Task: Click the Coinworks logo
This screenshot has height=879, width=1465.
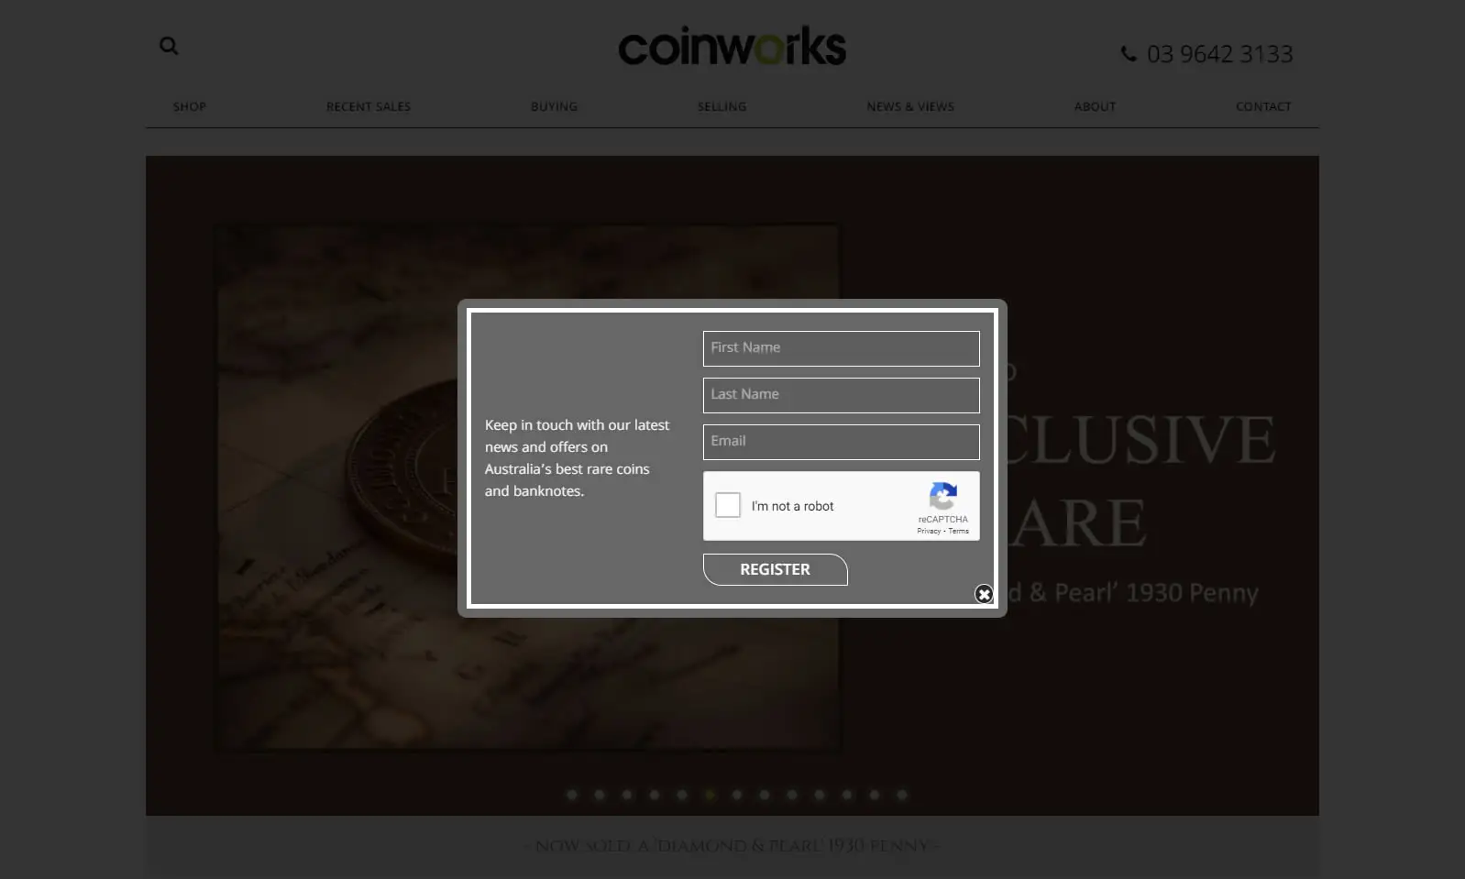Action: [x=732, y=48]
